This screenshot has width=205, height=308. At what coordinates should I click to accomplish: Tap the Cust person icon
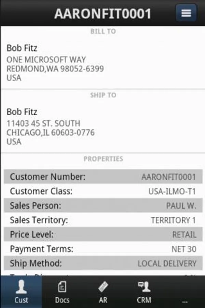click(x=21, y=287)
